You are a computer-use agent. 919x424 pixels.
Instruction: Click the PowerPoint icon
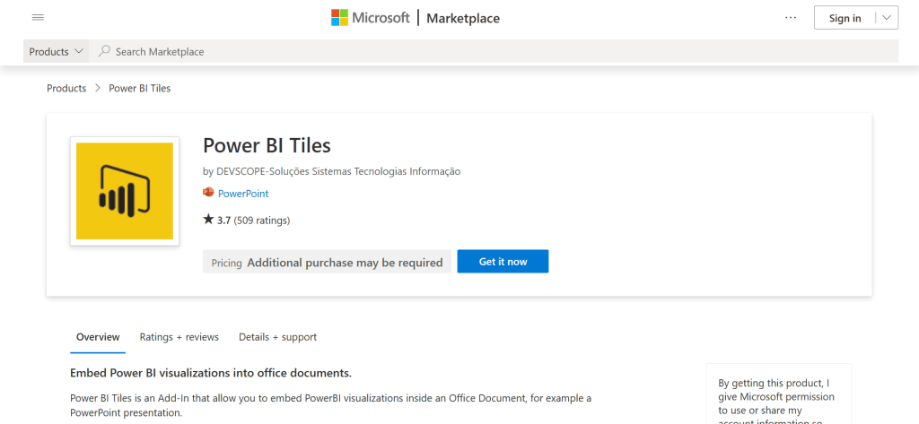pyautogui.click(x=209, y=193)
